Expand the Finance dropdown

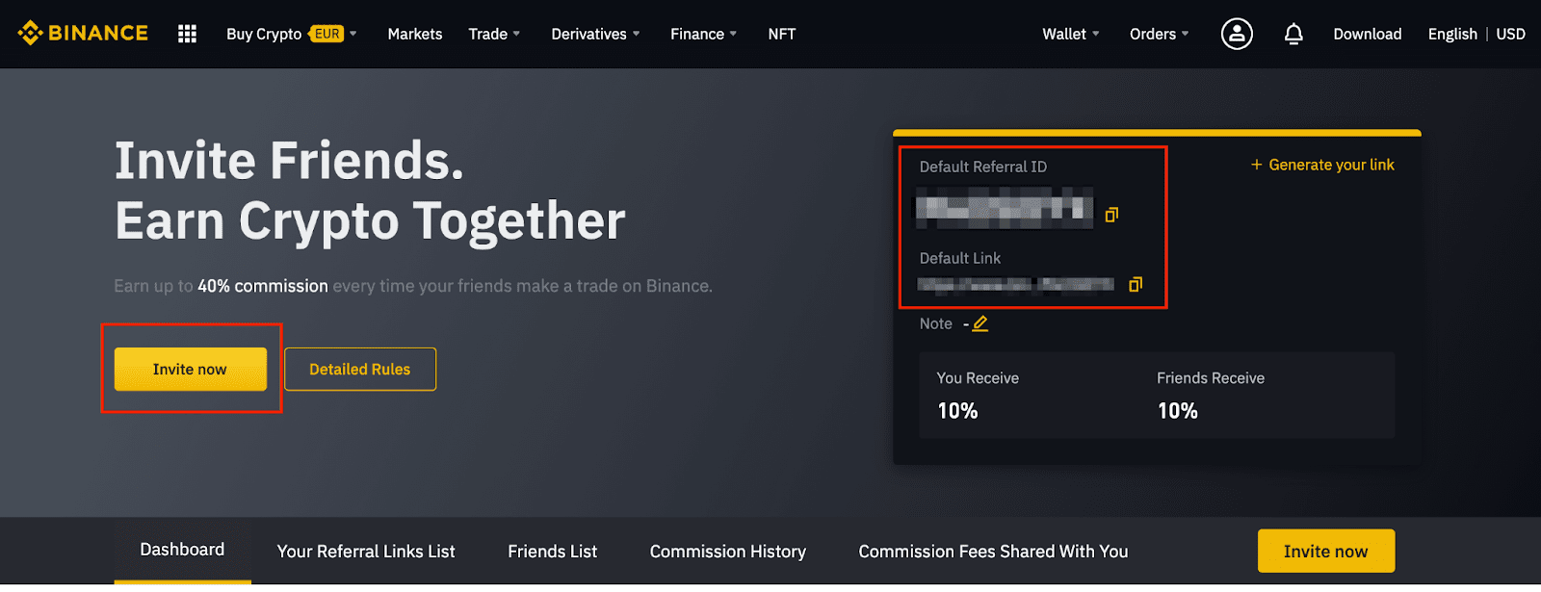(x=703, y=34)
